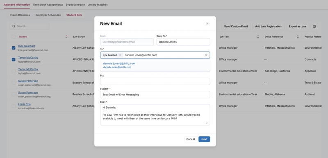The width and height of the screenshot is (328, 158).
Task: Toggle the select-all checkbox in table header
Action: (x=14, y=37)
